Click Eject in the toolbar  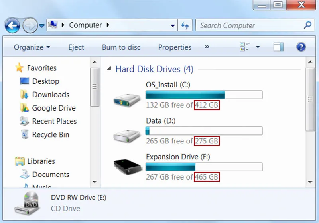click(76, 47)
